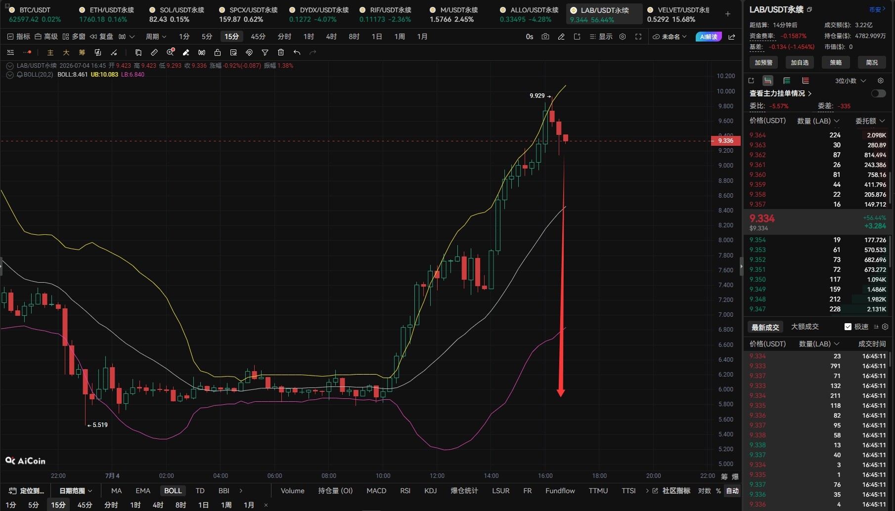Click the 加预警 button
Screen dimensions: 895x511
click(x=763, y=62)
